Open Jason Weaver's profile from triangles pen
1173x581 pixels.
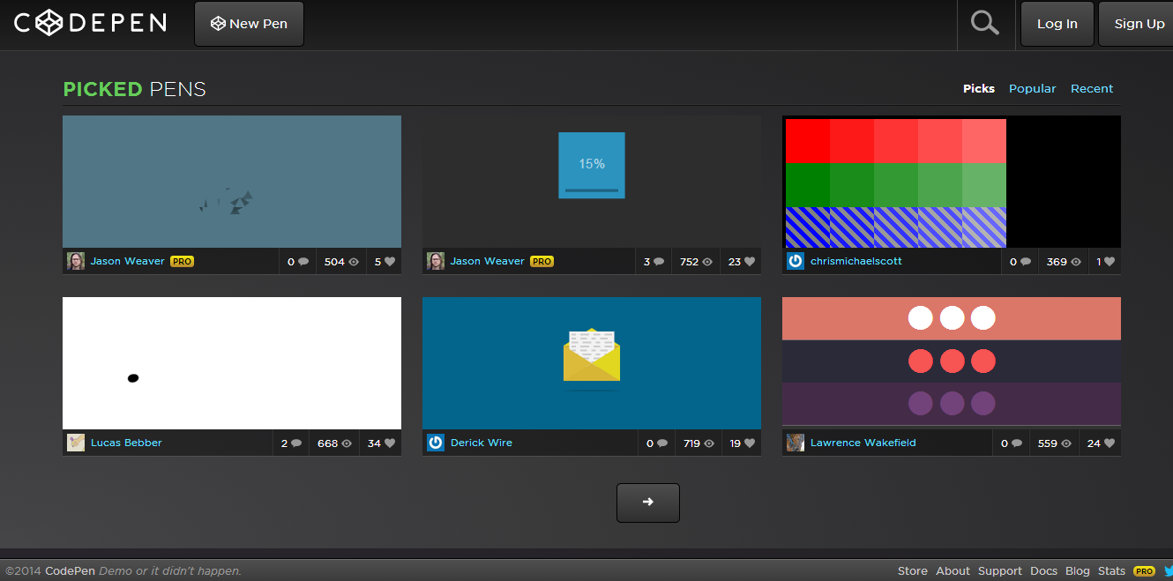pos(128,261)
